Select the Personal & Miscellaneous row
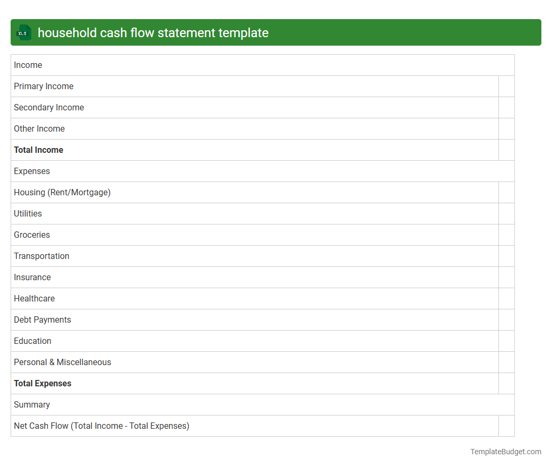Viewport: 552px width, 467px height. click(62, 362)
